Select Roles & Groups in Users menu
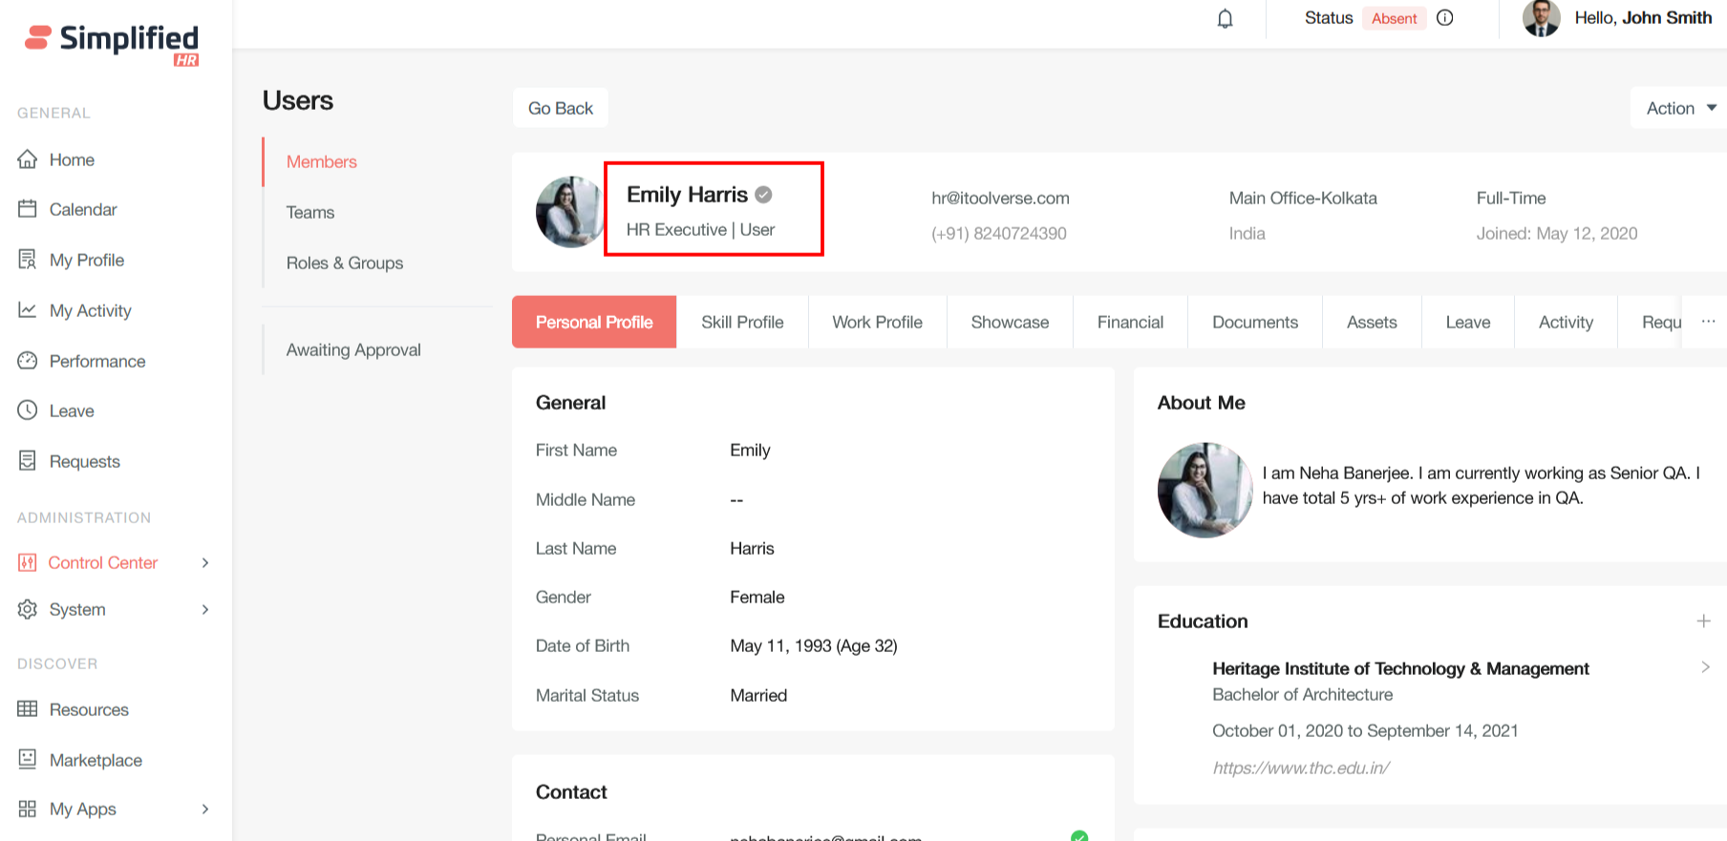This screenshot has height=841, width=1727. (344, 263)
